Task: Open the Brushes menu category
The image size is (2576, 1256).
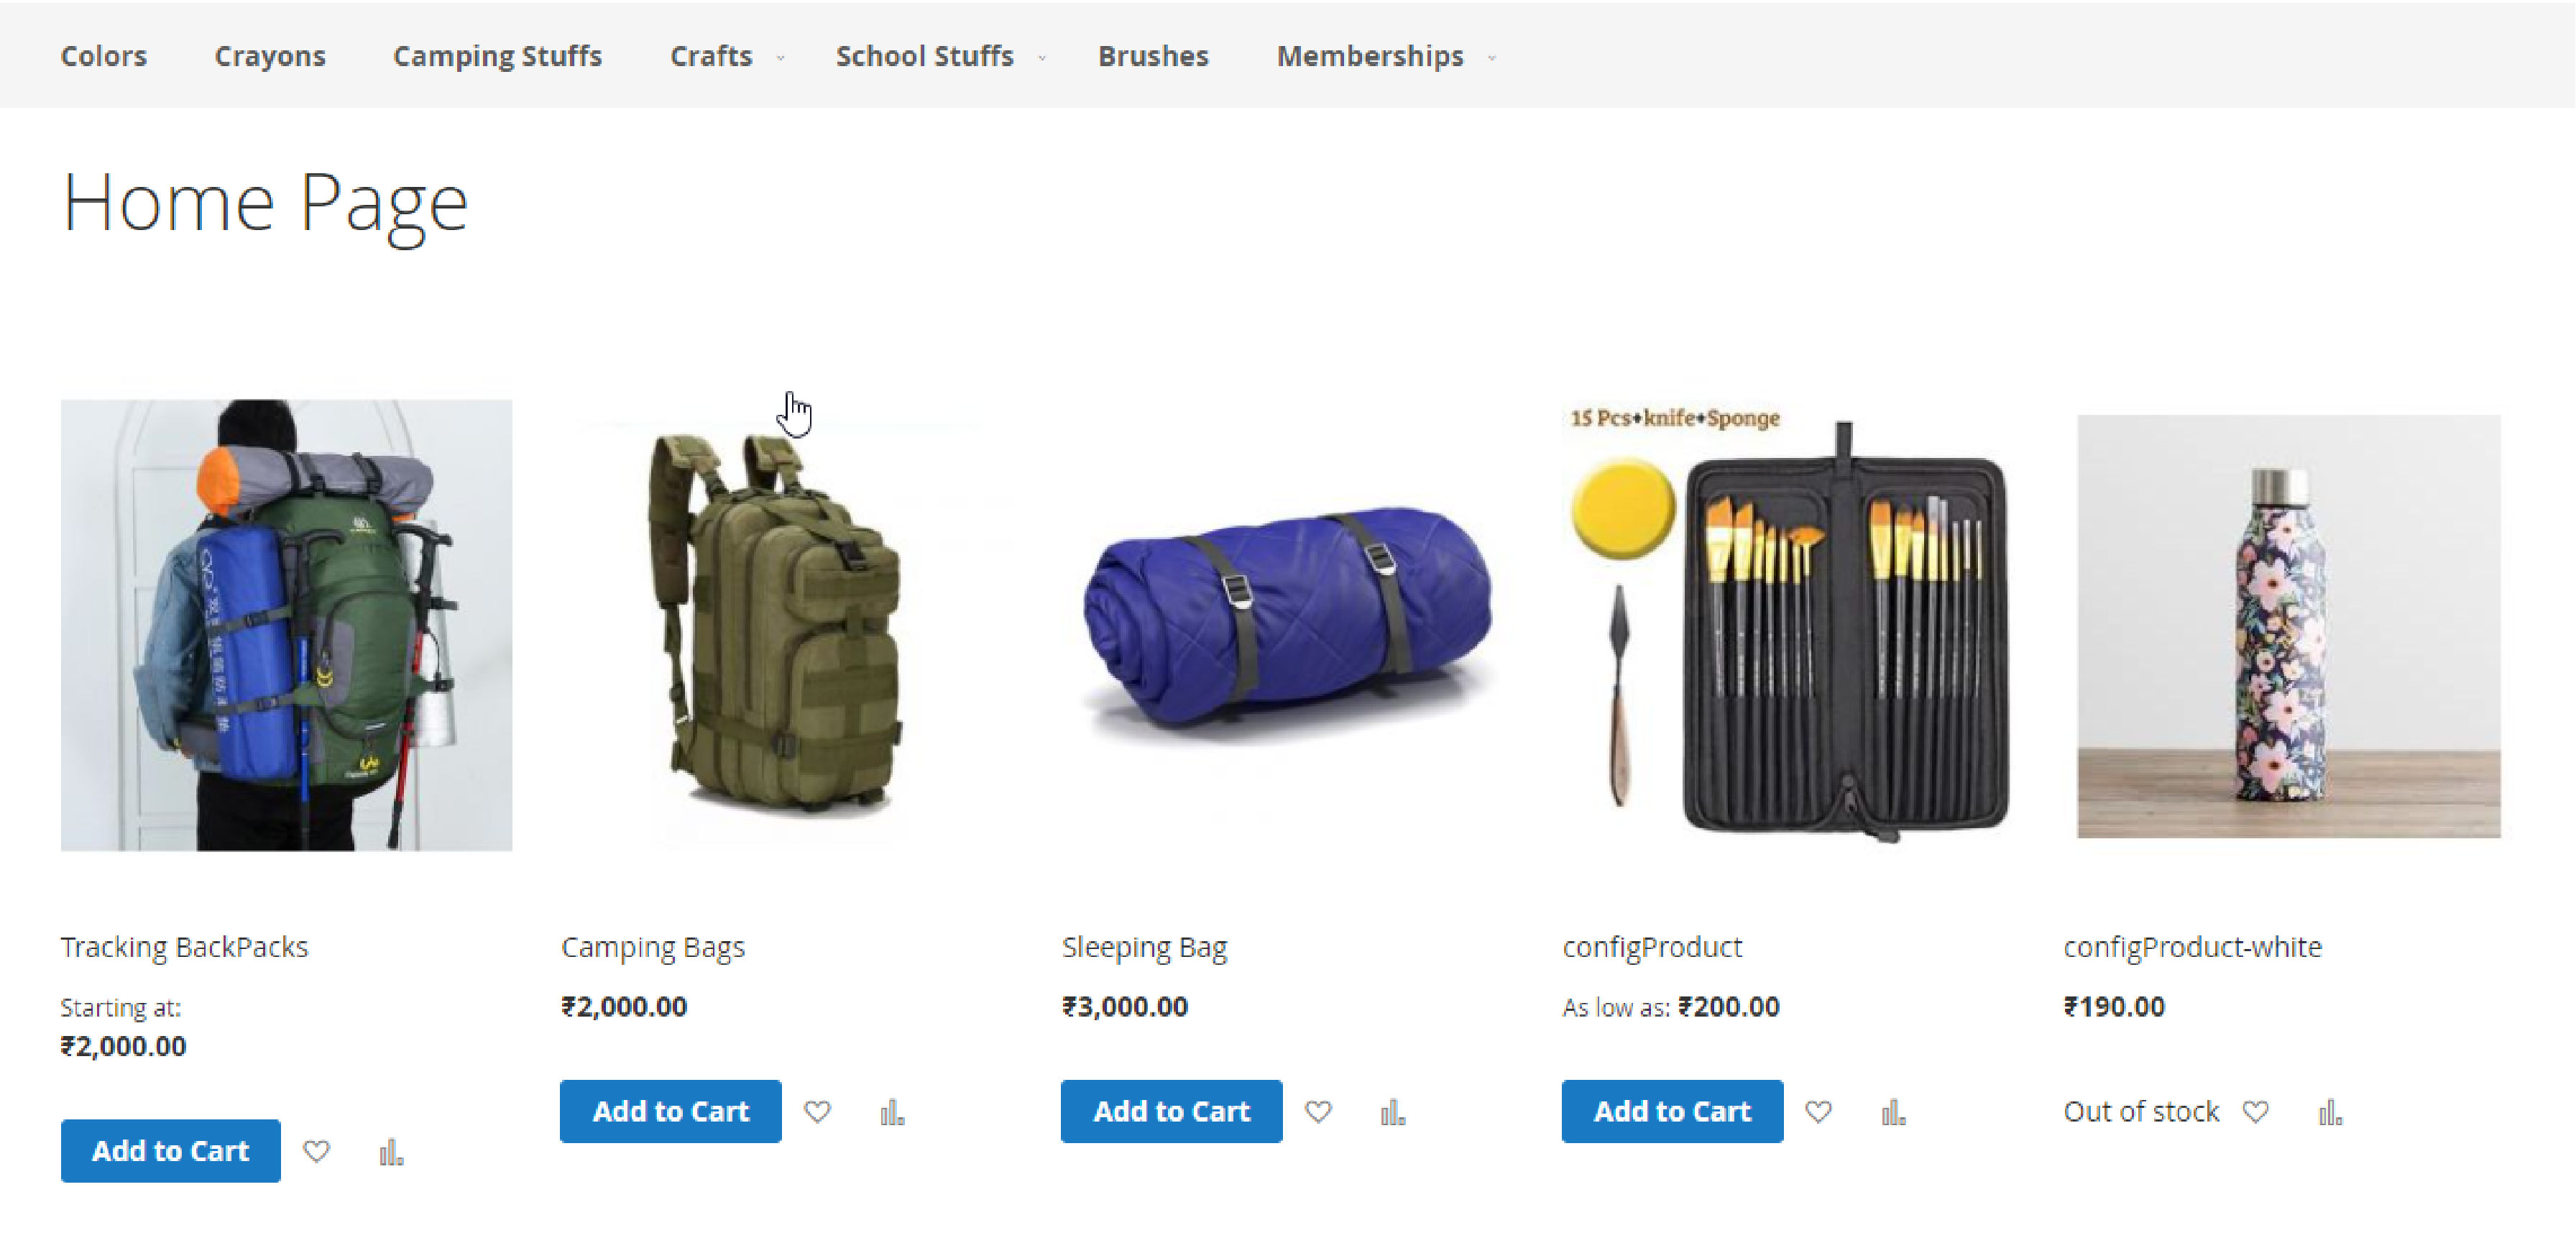Action: tap(1150, 54)
